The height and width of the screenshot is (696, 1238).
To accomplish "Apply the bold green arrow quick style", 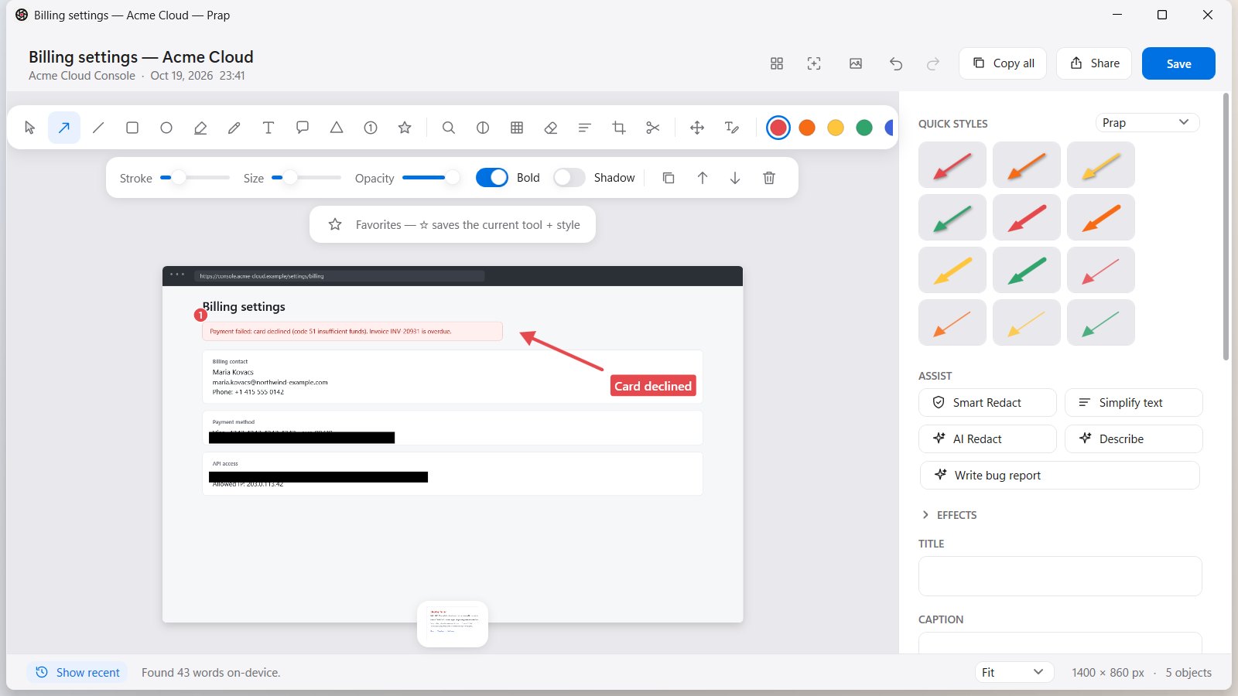I will [x=1027, y=270].
